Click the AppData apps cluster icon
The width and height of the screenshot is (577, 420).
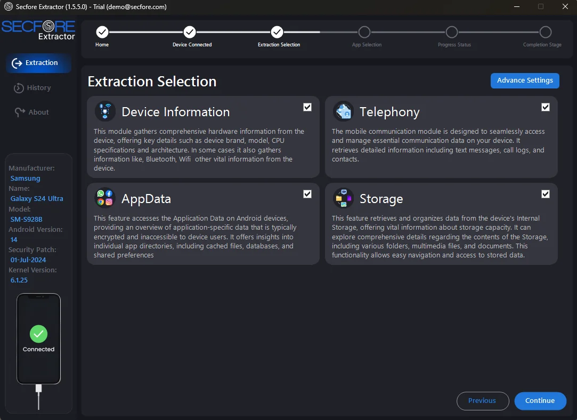coord(105,198)
